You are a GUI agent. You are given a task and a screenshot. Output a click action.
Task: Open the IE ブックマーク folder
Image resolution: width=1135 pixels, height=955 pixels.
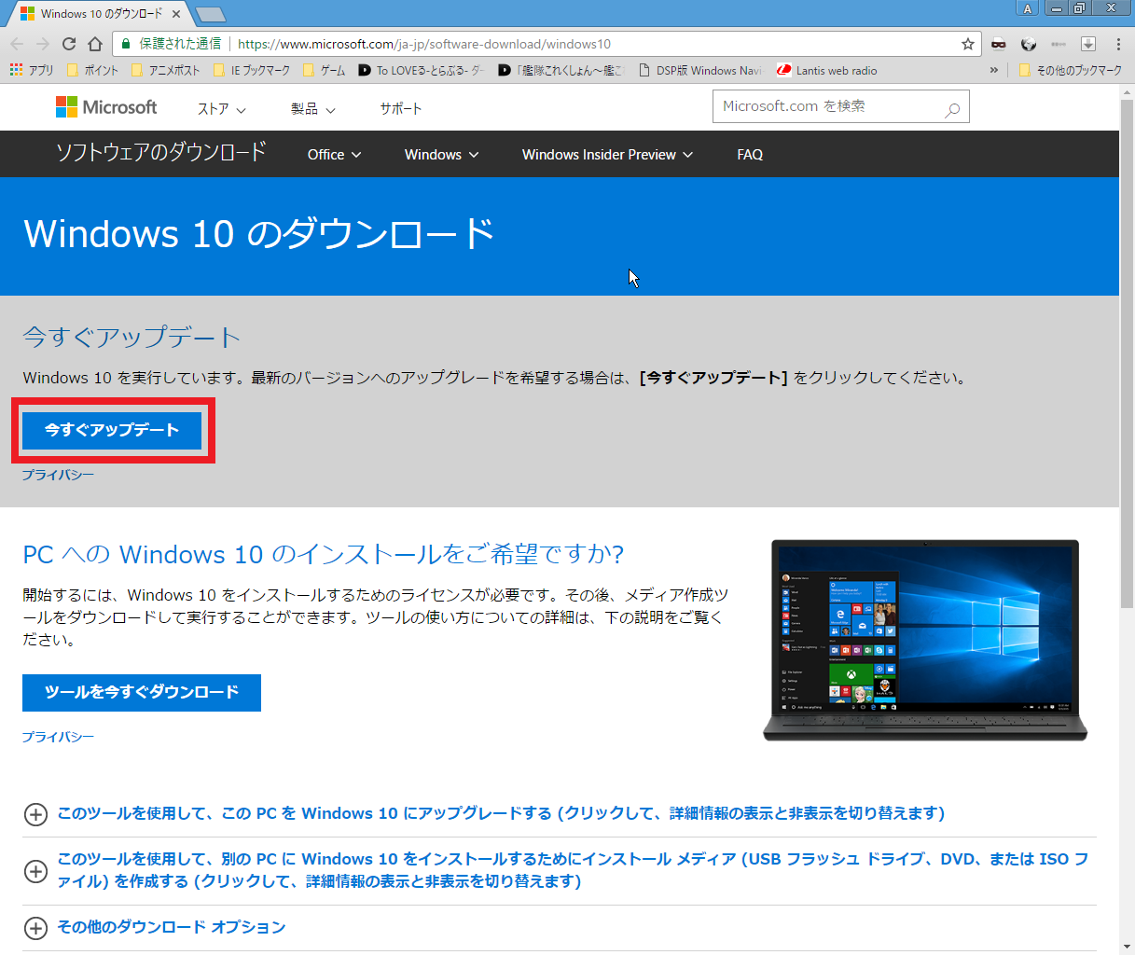click(252, 70)
